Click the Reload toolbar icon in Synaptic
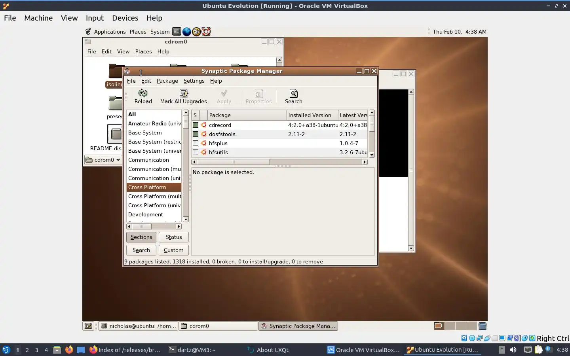 pyautogui.click(x=143, y=93)
